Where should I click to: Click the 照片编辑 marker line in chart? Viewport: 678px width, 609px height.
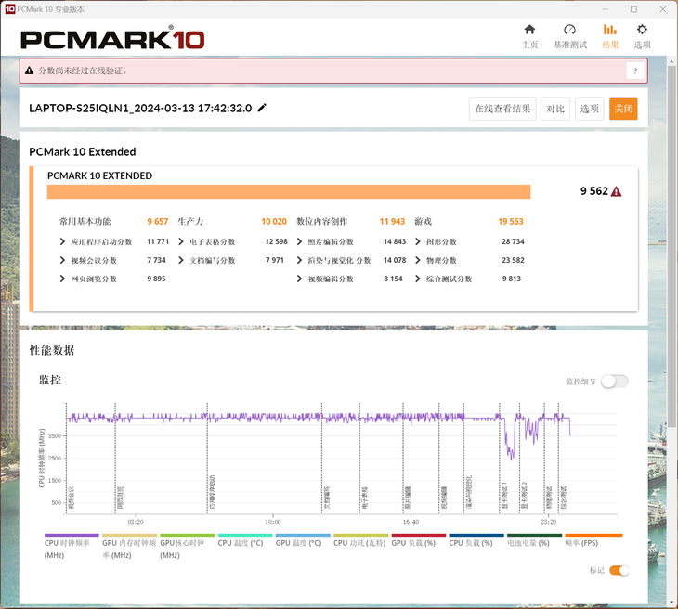click(403, 459)
